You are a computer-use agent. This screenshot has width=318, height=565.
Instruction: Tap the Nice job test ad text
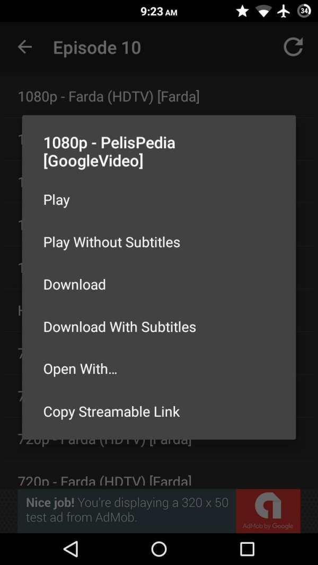pyautogui.click(x=127, y=510)
